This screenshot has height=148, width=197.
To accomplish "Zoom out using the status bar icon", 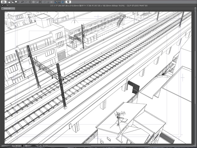I will tap(17, 146).
